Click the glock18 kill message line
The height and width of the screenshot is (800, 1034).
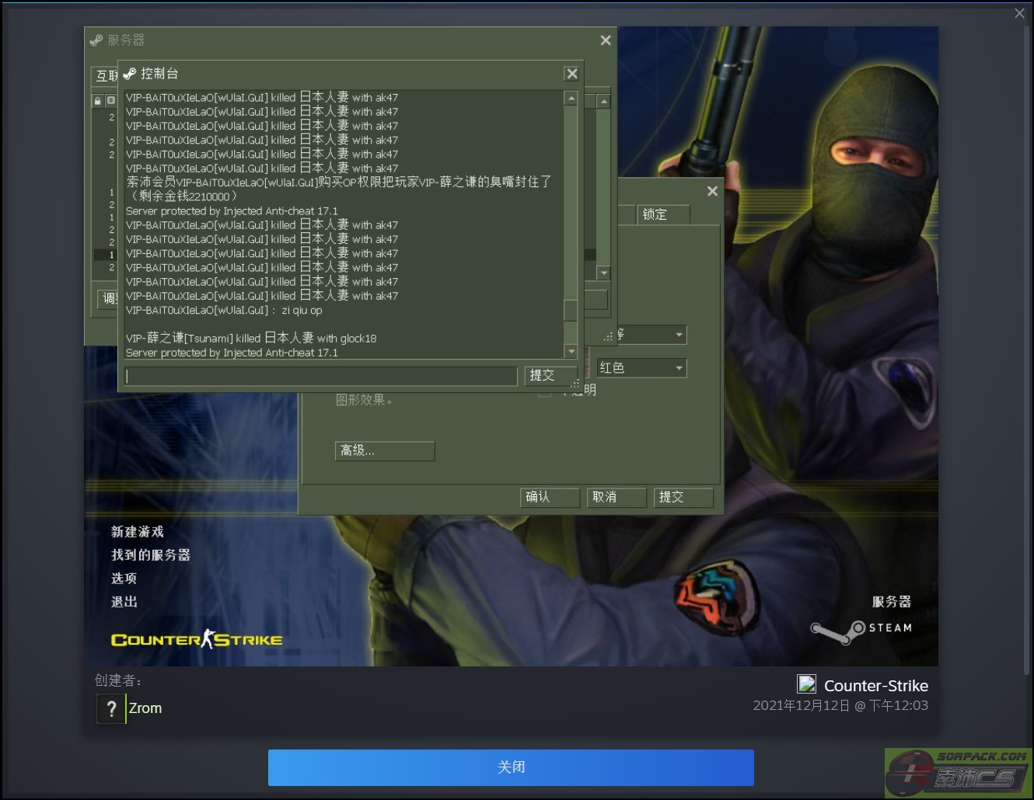click(x=251, y=338)
